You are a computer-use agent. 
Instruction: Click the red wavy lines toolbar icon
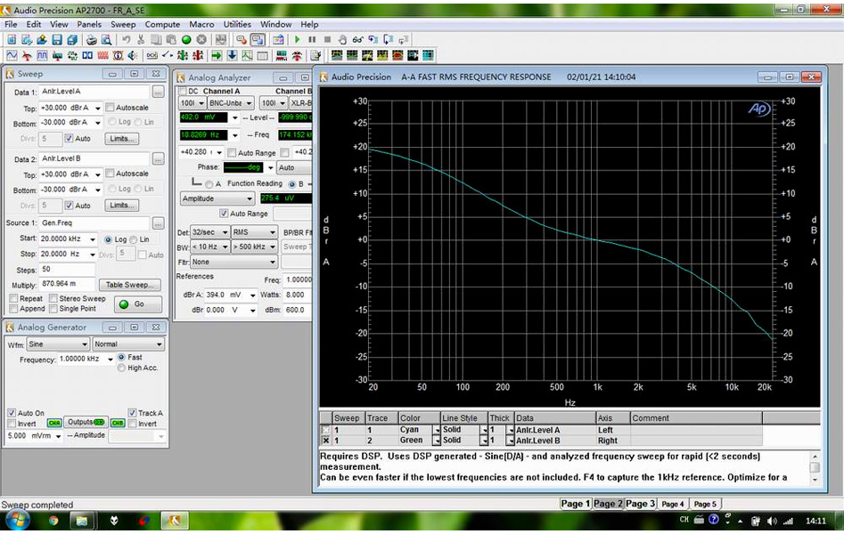[x=102, y=55]
